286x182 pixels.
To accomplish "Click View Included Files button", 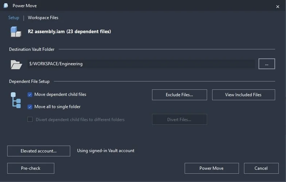I will [x=244, y=95].
